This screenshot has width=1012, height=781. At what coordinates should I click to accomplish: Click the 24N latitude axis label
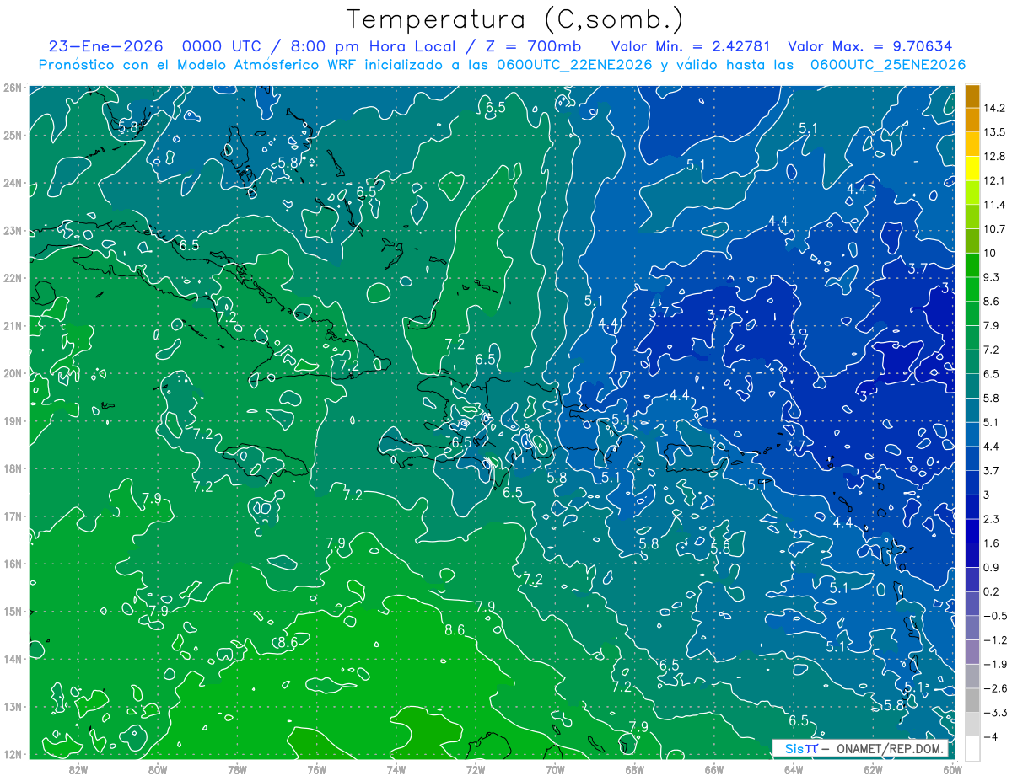(12, 183)
